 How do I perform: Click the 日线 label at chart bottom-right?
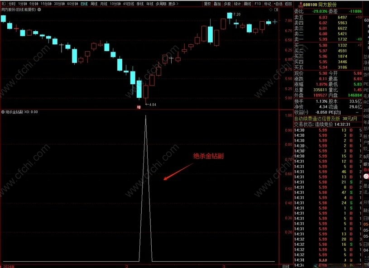(286, 266)
